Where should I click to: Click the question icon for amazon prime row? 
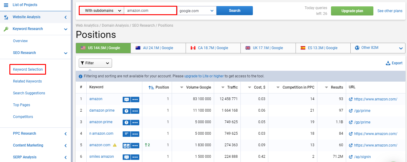(126, 123)
